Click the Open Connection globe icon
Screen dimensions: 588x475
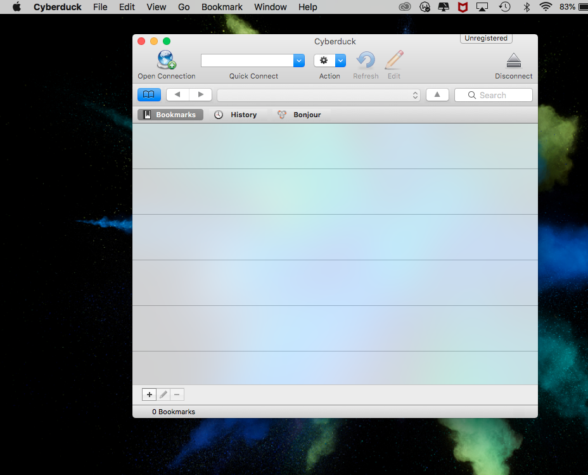point(167,60)
